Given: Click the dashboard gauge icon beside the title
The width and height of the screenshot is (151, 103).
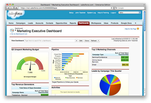Looking at the screenshot, I should click(x=12, y=30).
